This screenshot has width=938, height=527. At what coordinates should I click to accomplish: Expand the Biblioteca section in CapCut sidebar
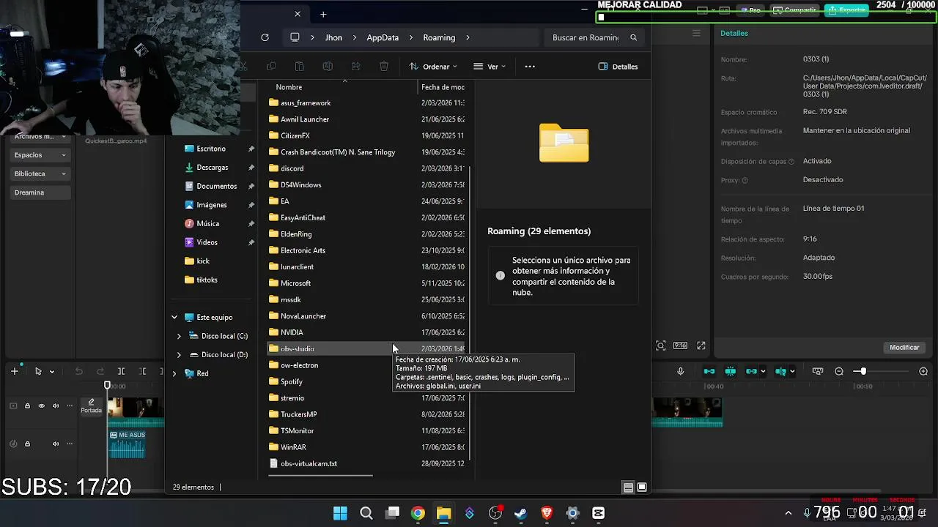pyautogui.click(x=40, y=174)
